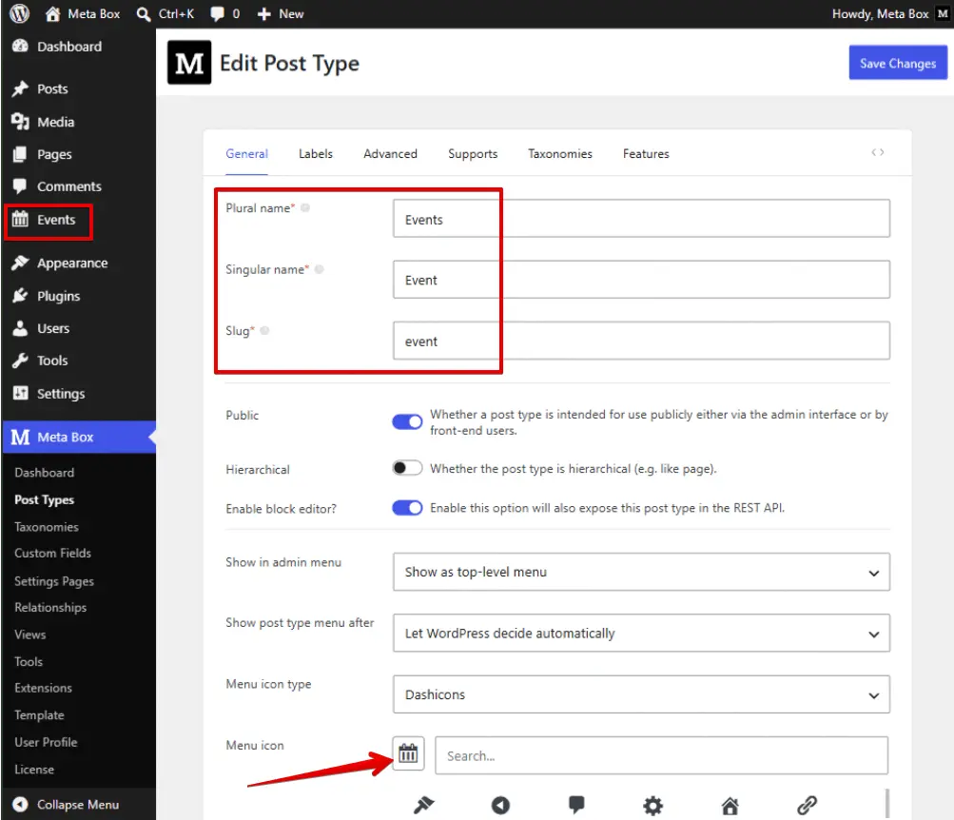Expand Show post type menu after dropdown
Viewport: 954px width, 820px height.
point(641,634)
